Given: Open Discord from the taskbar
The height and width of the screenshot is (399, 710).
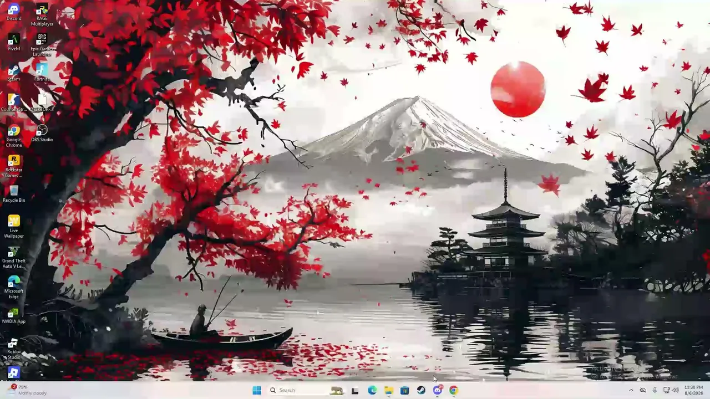Looking at the screenshot, I should (x=438, y=390).
